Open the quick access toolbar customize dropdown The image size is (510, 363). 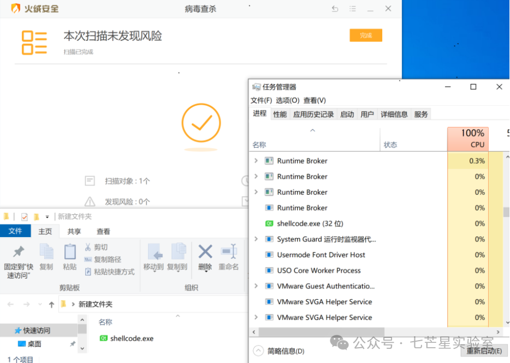point(47,216)
